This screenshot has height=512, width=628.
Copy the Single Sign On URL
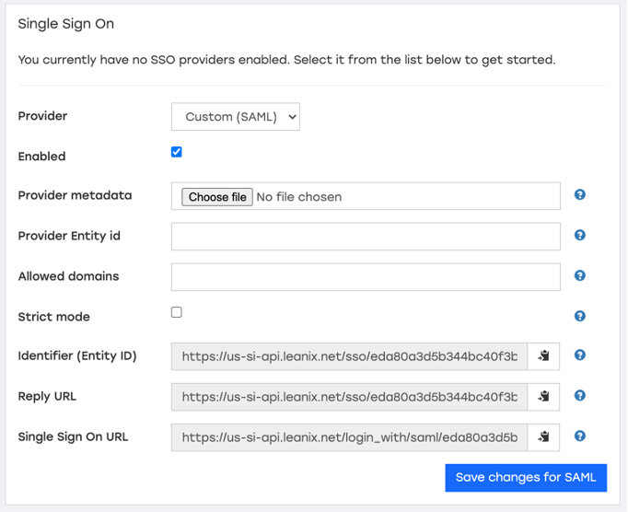[x=543, y=437]
